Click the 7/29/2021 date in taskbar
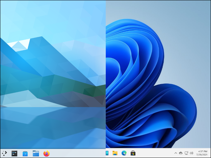 pyautogui.click(x=202, y=155)
